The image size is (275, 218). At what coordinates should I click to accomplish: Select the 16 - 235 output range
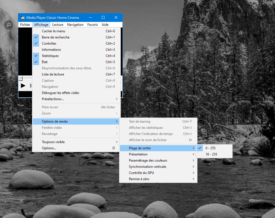(x=211, y=154)
